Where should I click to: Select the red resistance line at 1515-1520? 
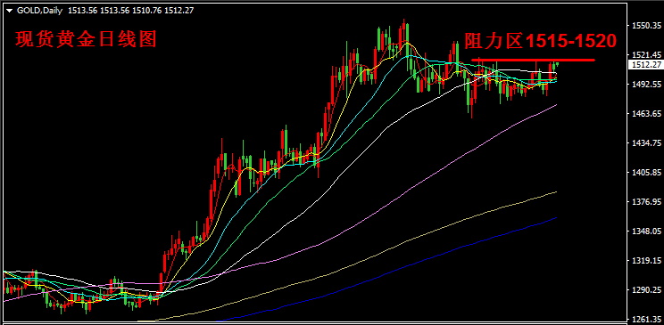click(533, 60)
